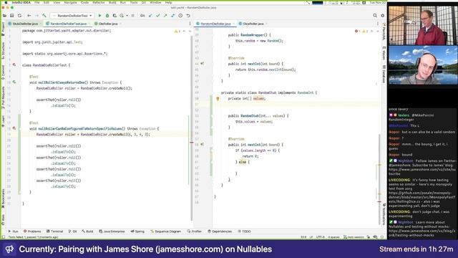The width and height of the screenshot is (458, 258).
Task: Go to previous highlighted problem in right editor
Action: (x=372, y=31)
